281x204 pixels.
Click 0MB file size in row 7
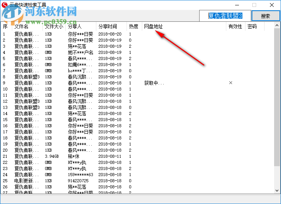(x=49, y=71)
